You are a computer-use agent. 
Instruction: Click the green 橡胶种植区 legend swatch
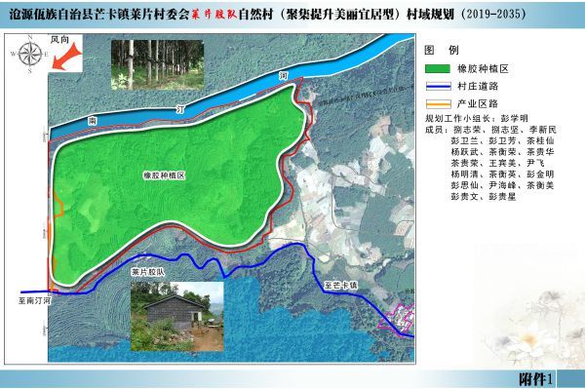[438, 68]
